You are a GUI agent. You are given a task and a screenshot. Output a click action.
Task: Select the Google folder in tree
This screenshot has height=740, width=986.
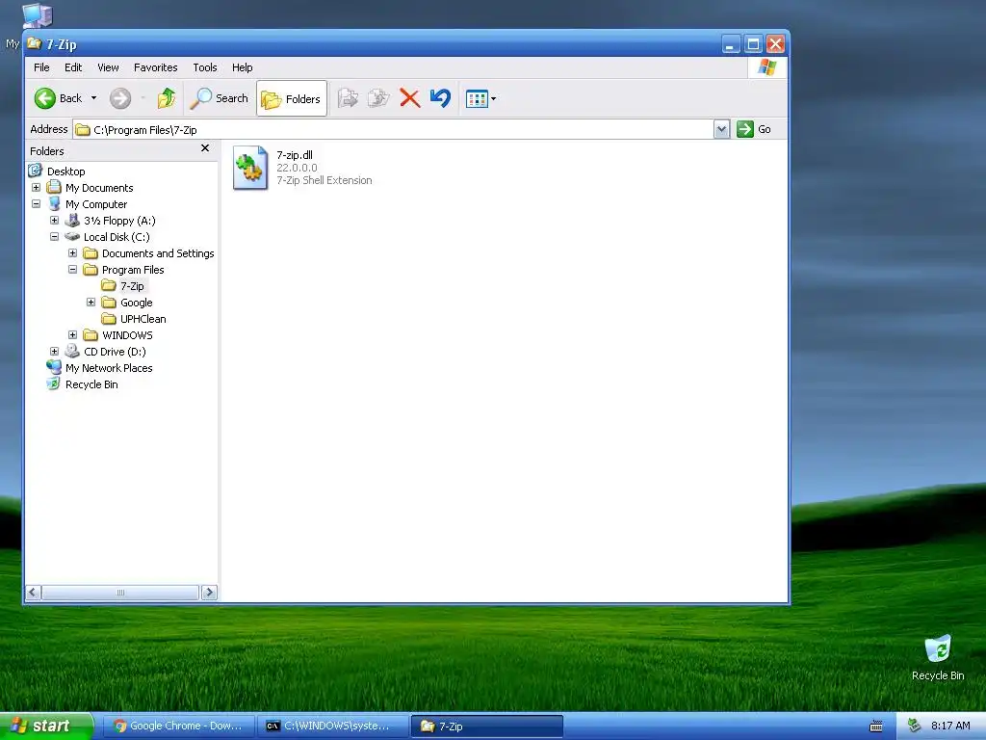point(137,302)
